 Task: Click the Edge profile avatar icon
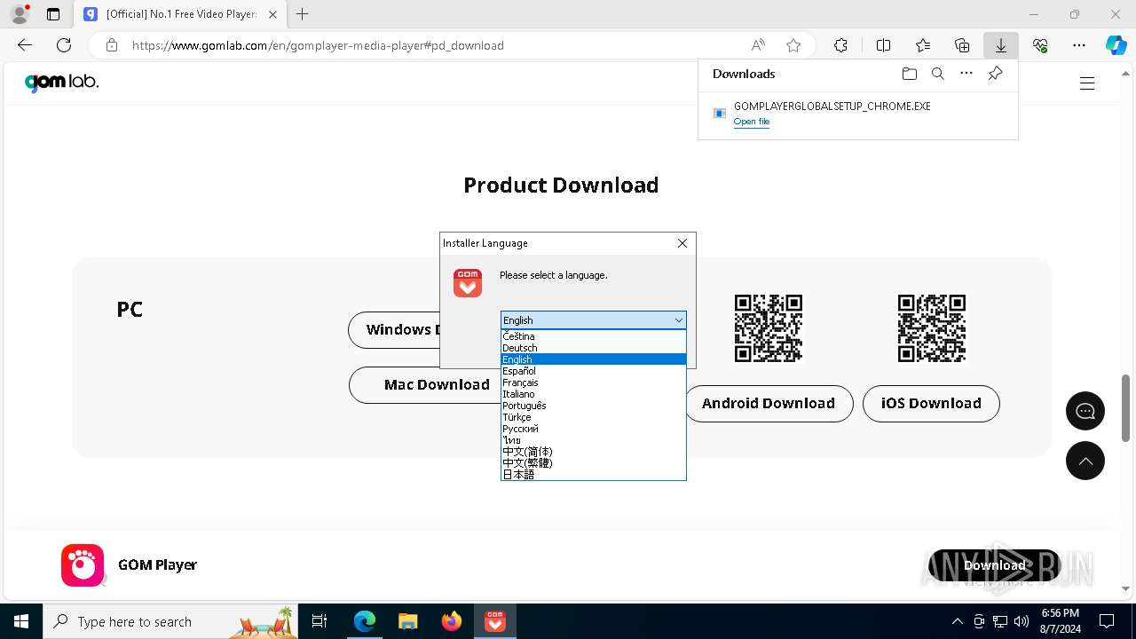click(x=20, y=14)
